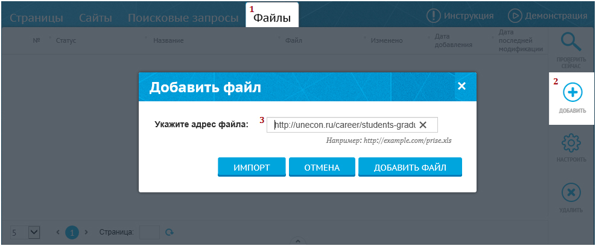
Task: Click the magnifier 'Проверить сейчас' icon
Action: (571, 42)
